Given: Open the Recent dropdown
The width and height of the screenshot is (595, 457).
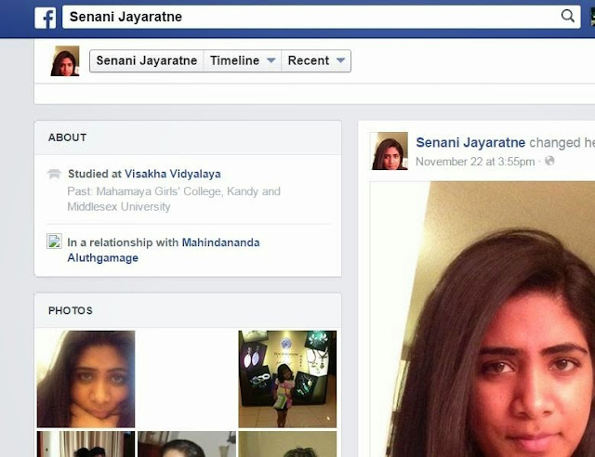Looking at the screenshot, I should point(316,60).
